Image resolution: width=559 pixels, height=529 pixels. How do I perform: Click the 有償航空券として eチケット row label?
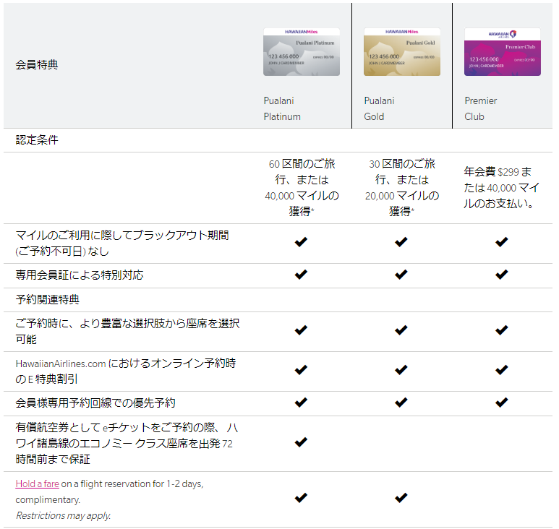(x=127, y=443)
